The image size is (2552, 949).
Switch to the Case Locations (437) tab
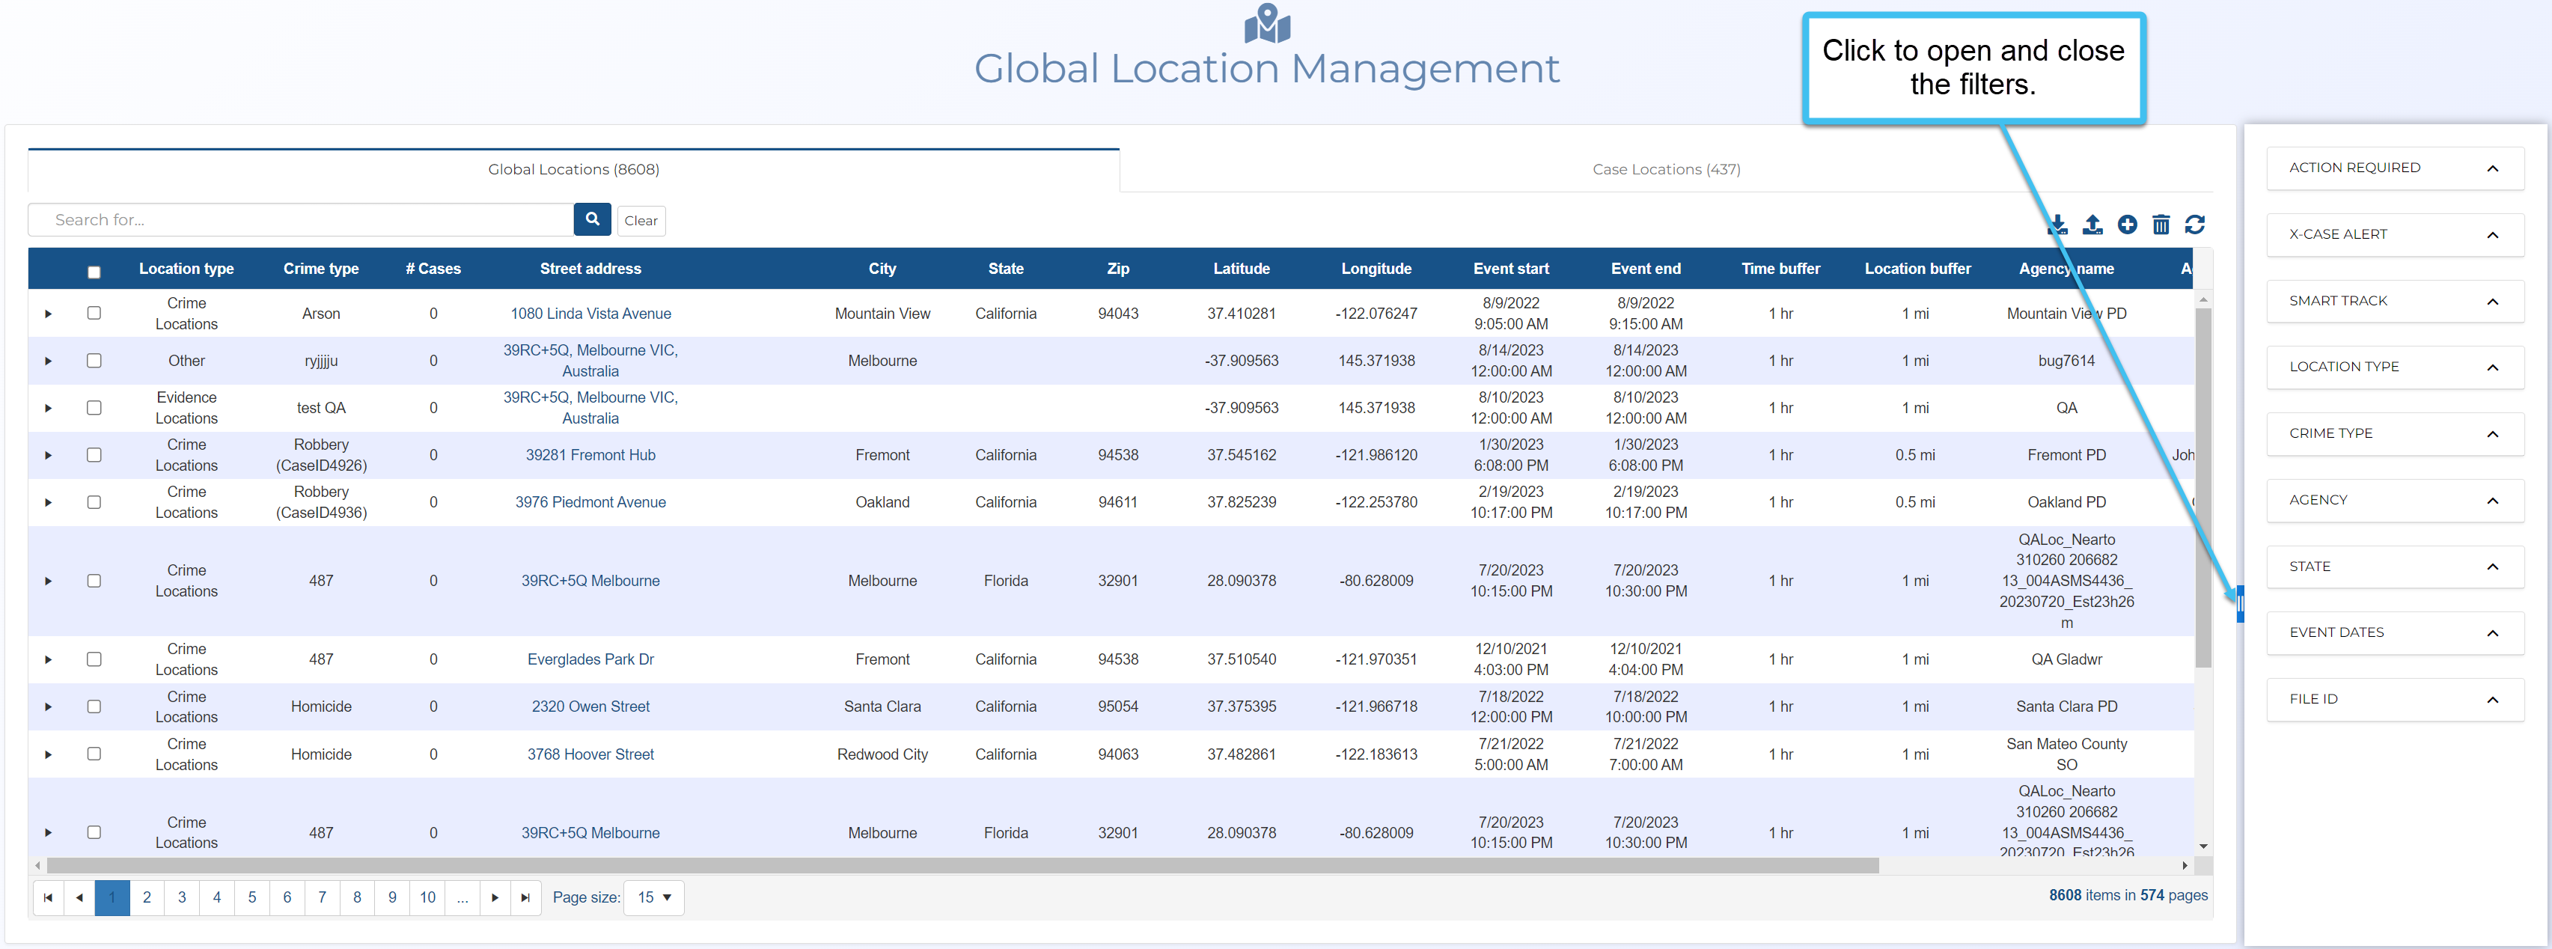click(x=1665, y=169)
